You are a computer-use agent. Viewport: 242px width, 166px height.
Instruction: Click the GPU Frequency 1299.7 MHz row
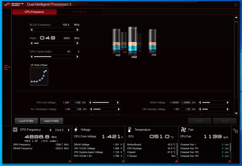pos(41,145)
